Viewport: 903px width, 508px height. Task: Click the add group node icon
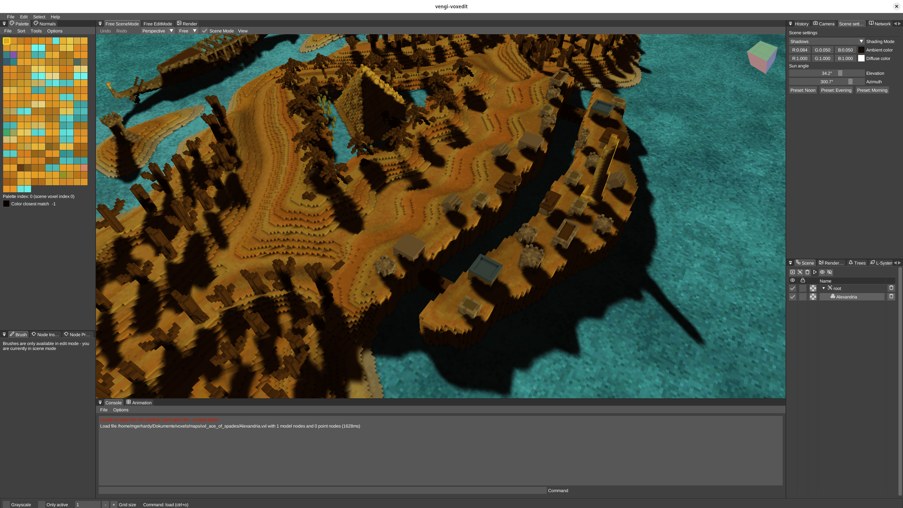(x=800, y=272)
